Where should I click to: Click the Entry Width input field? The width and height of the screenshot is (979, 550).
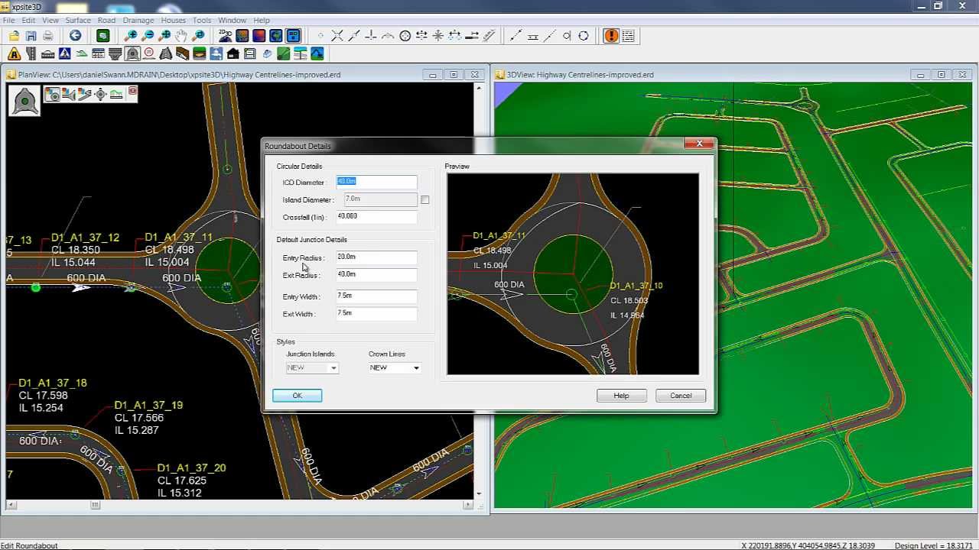pos(376,296)
